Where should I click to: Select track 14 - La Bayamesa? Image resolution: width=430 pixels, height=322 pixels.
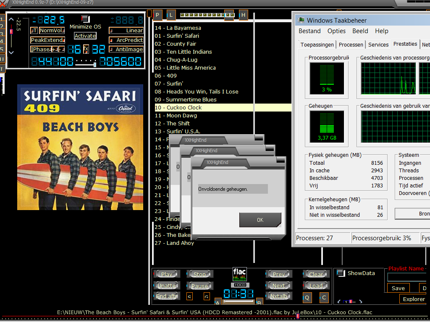(178, 28)
